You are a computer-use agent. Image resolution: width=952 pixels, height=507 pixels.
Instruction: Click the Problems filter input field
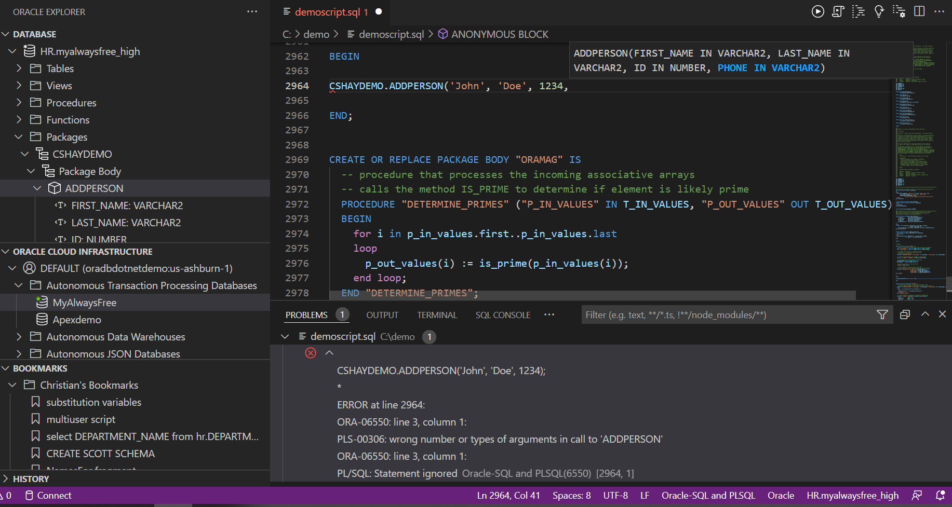727,314
